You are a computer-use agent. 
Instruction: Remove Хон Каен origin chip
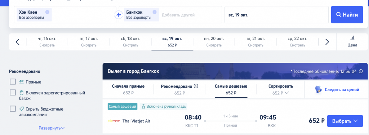click(47, 12)
